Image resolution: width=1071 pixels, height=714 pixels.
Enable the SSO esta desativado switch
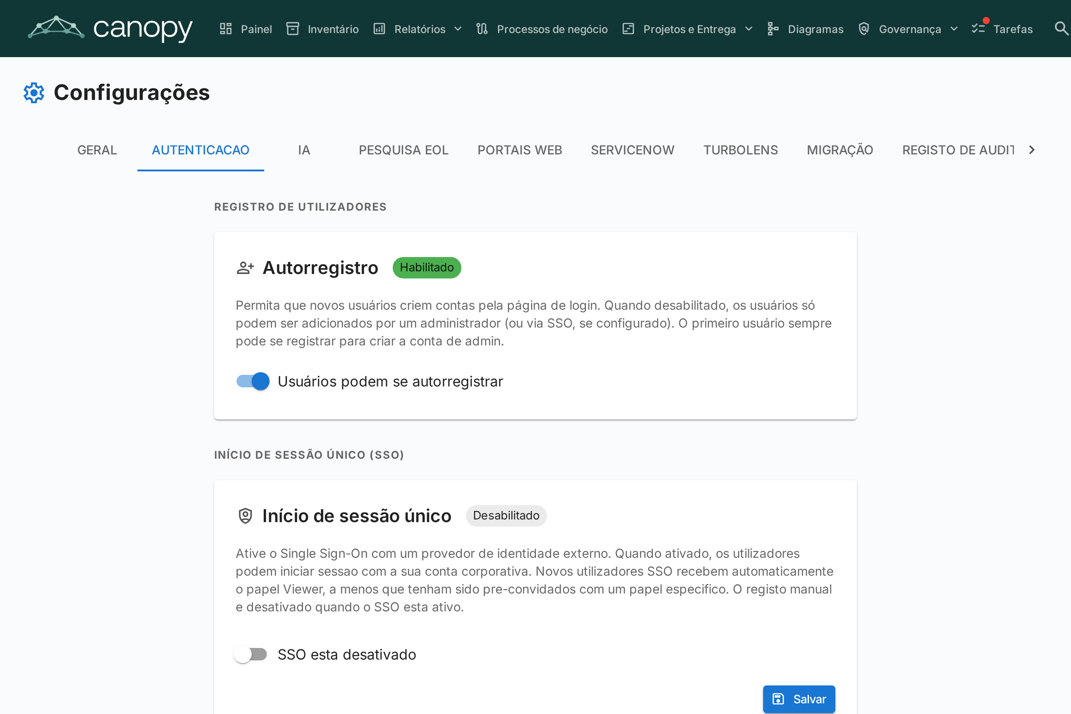[x=250, y=654]
